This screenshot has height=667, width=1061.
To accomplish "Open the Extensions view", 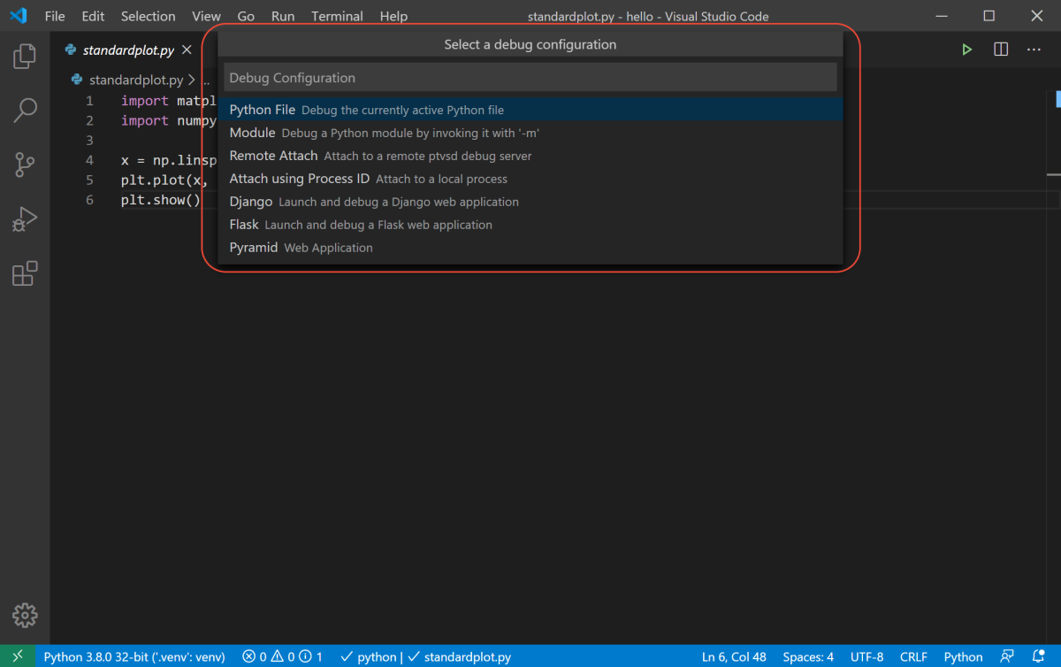I will 24,273.
